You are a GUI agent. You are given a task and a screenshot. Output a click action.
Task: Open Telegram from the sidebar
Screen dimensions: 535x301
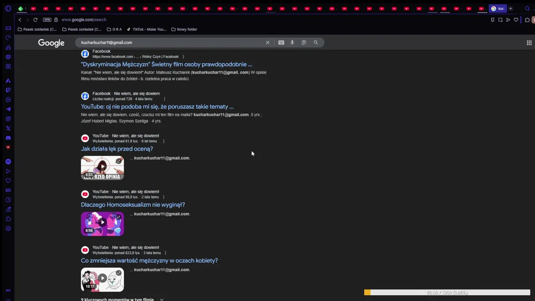8,109
